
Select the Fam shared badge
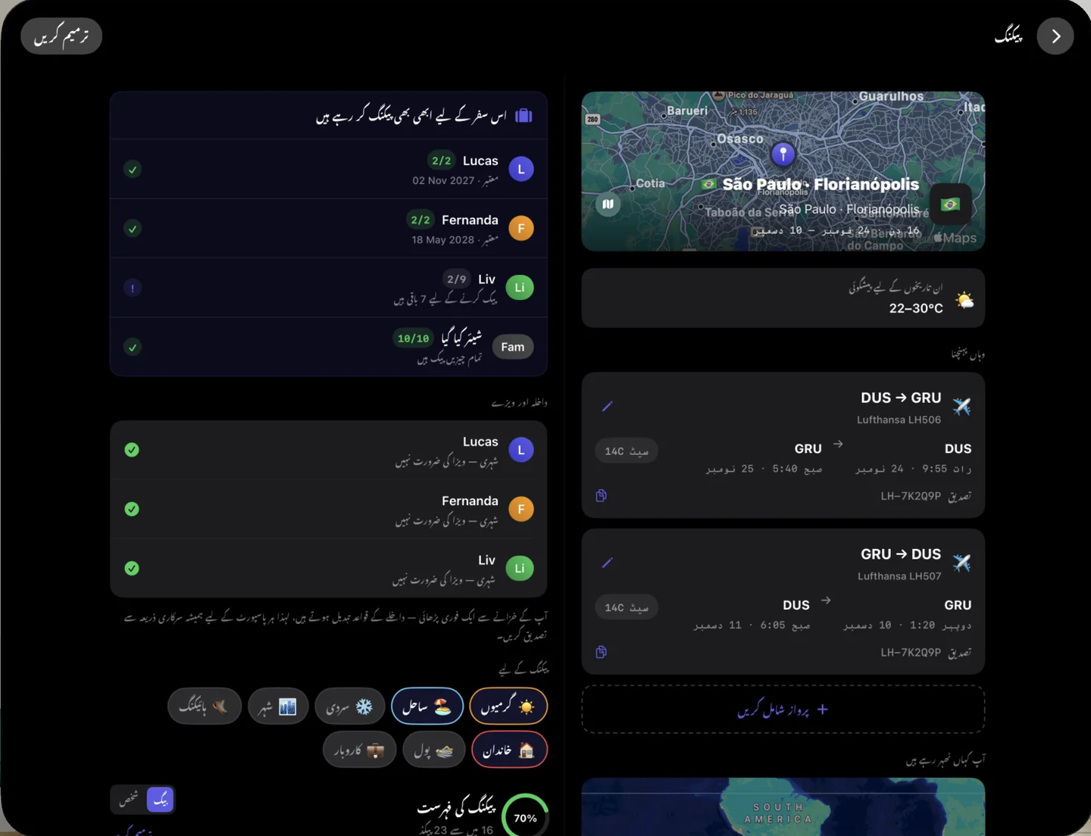(x=513, y=347)
